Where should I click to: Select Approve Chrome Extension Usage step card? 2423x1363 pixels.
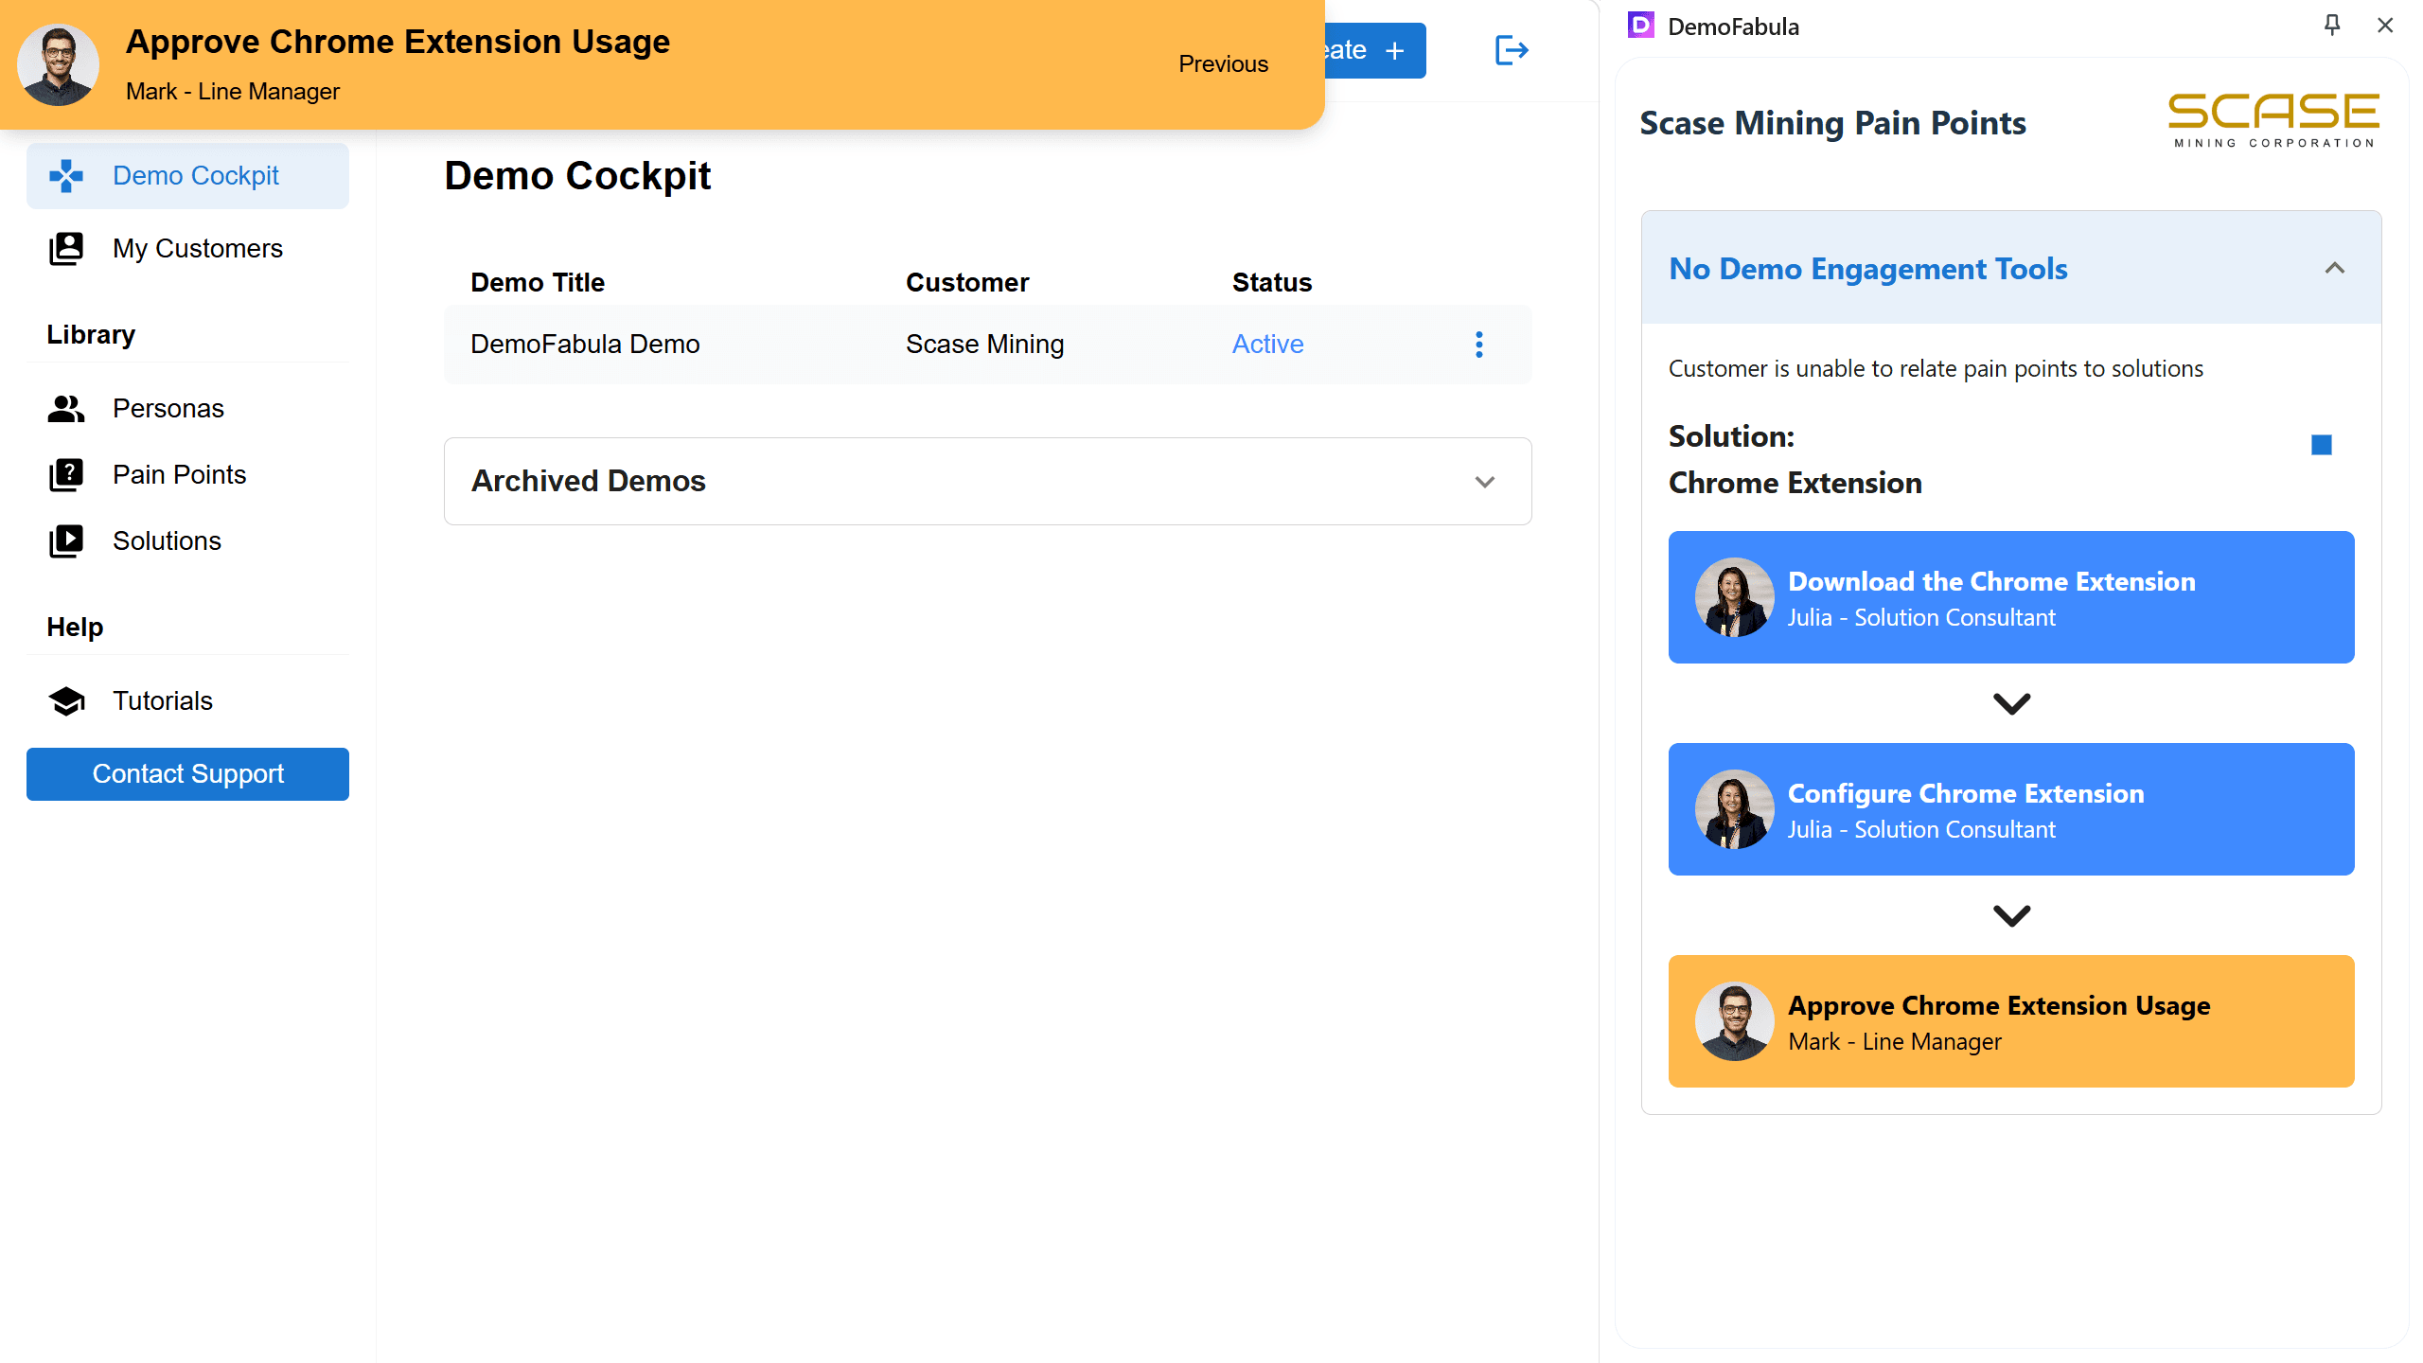point(2010,1021)
